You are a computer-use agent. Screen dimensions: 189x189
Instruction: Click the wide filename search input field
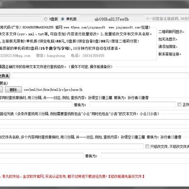[x=72, y=146]
